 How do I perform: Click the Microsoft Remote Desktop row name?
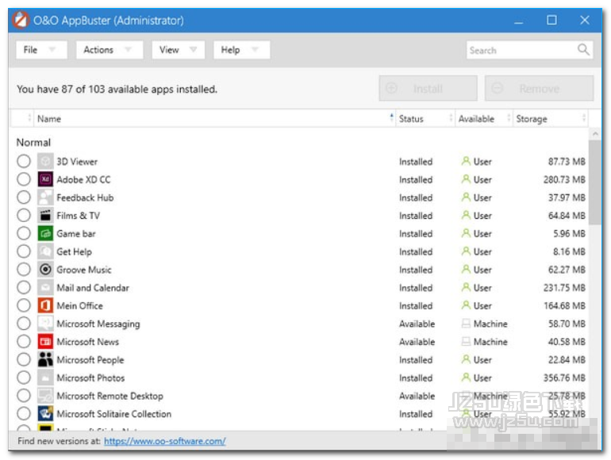point(110,396)
